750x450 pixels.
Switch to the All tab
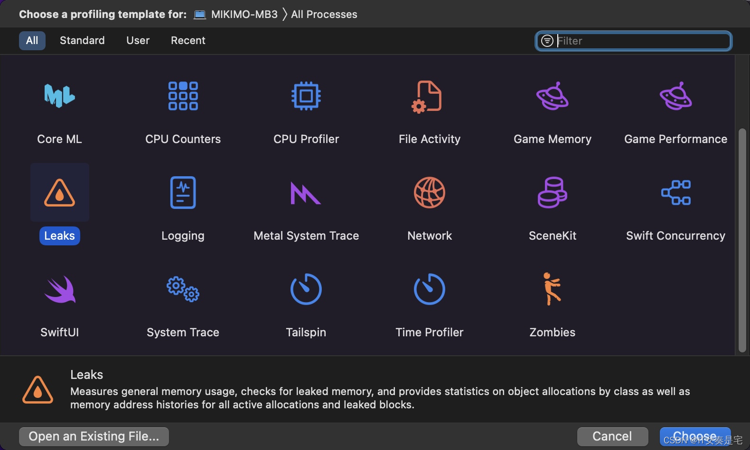(x=32, y=41)
